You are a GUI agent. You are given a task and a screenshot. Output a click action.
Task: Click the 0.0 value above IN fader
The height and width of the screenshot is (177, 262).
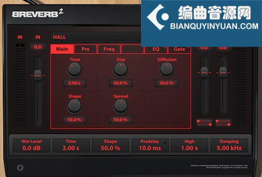(38, 47)
